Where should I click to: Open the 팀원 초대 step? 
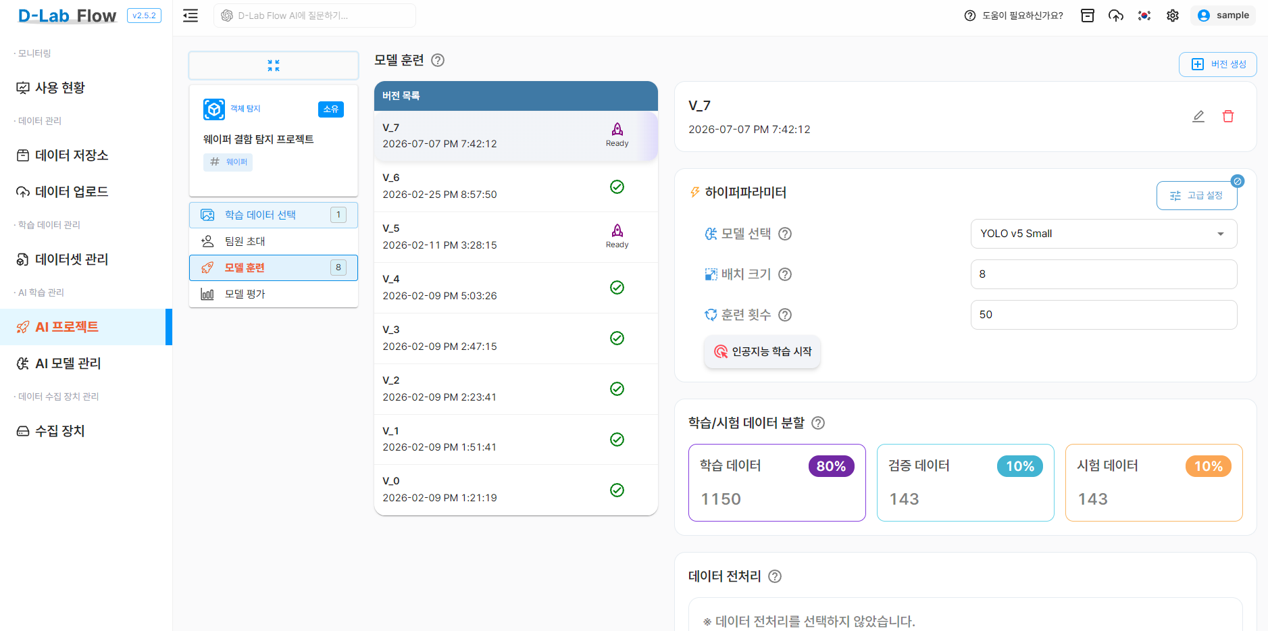click(274, 241)
